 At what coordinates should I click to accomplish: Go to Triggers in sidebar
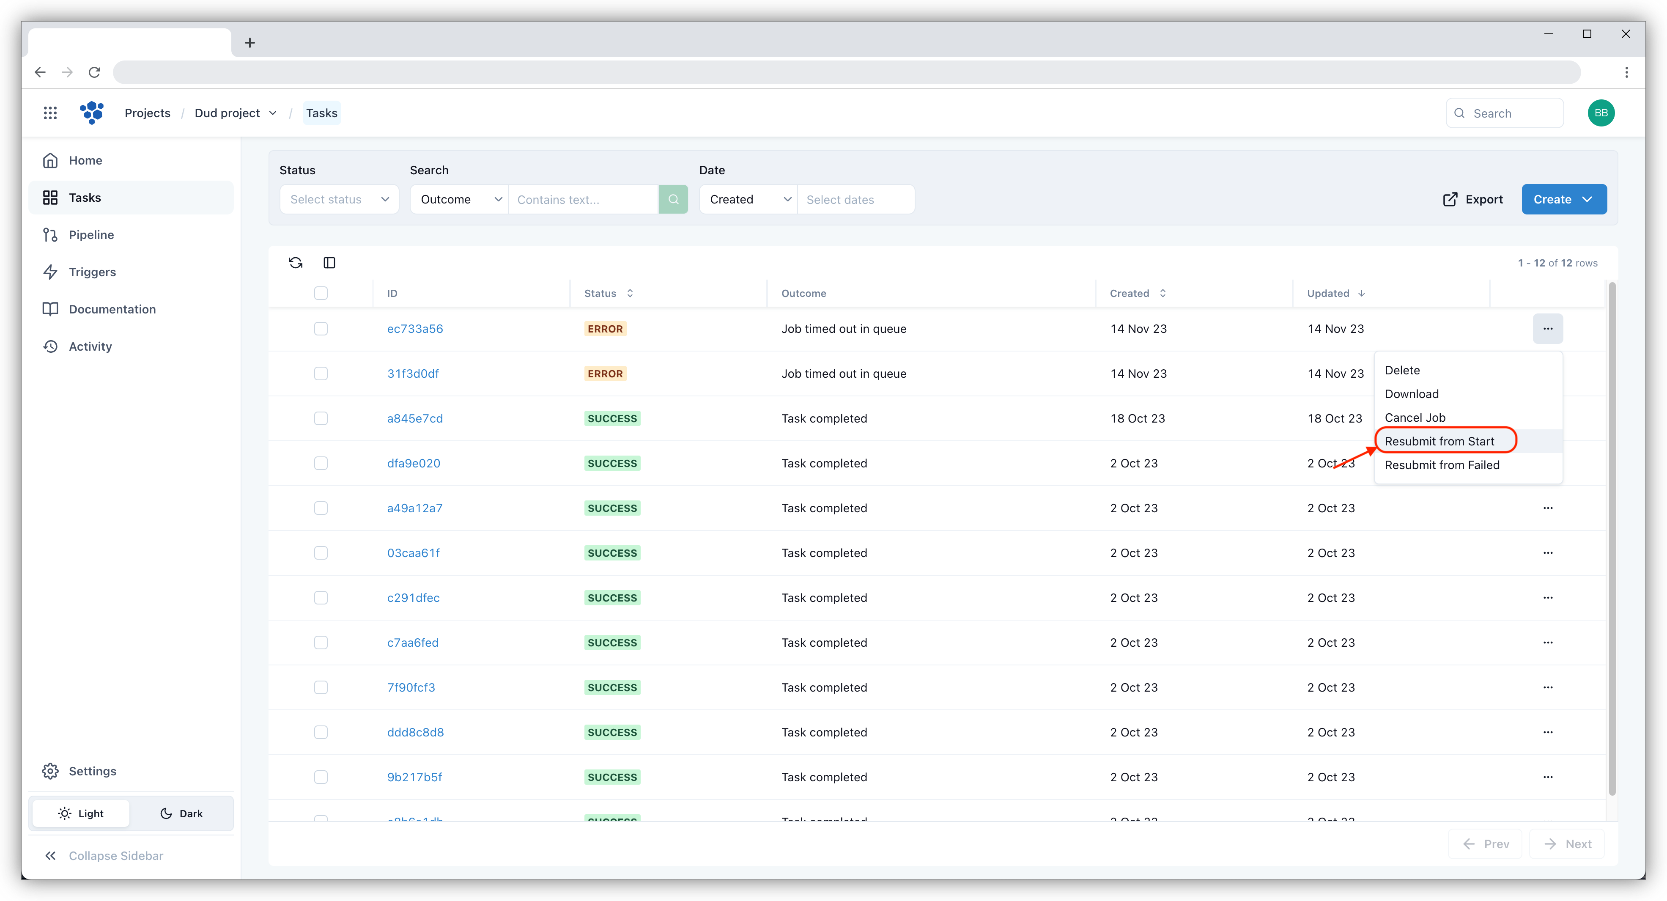click(x=92, y=272)
